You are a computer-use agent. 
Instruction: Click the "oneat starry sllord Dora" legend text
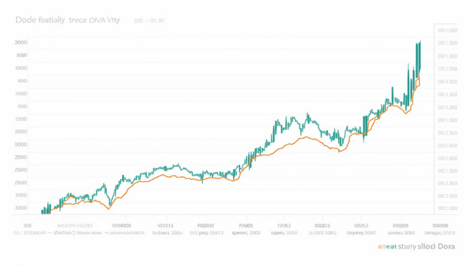tap(417, 247)
